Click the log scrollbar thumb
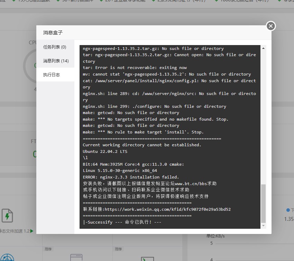 263,203
